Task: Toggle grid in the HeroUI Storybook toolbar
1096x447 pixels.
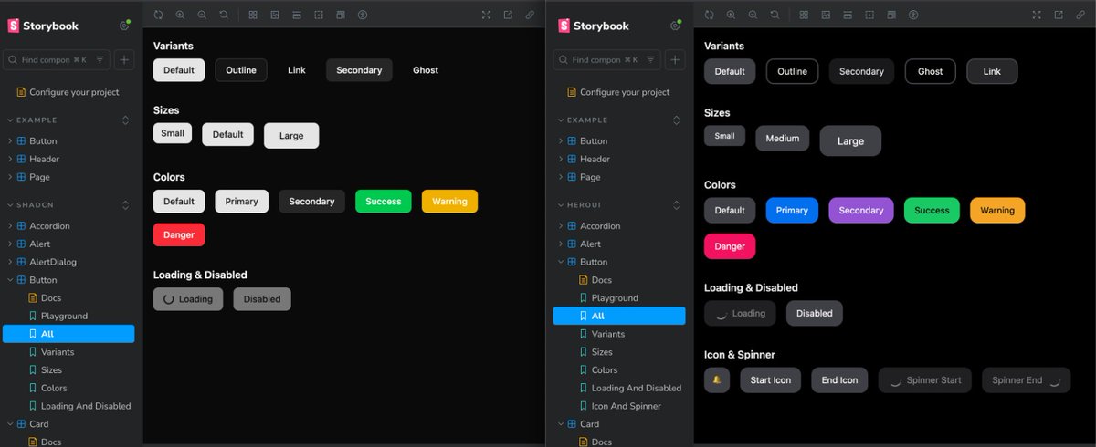Action: (x=803, y=15)
